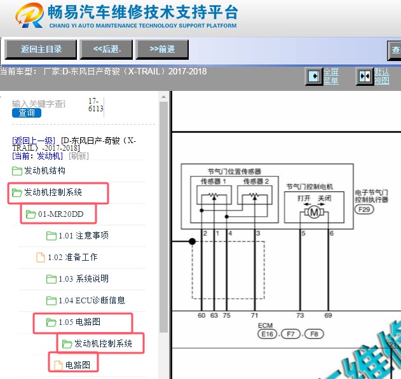Collapse 发动机控制系统 subfolder under 1.05 电路图
401x379 pixels.
click(x=103, y=343)
